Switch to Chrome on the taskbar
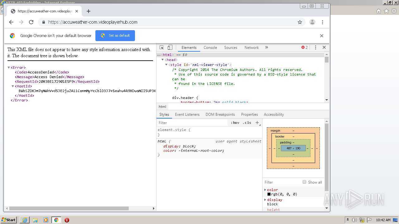This screenshot has height=224, width=399. click(x=56, y=220)
